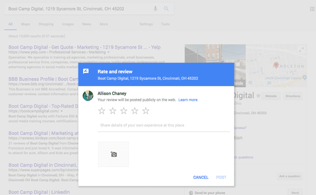Click the expand map arrows icon
The height and width of the screenshot is (195, 316).
click(x=301, y=50)
